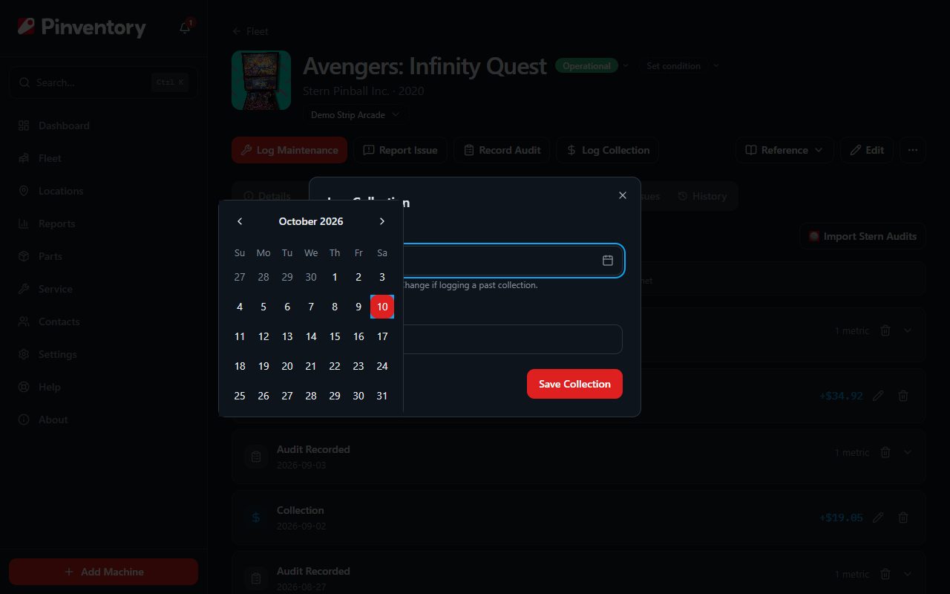Open Fleet in the sidebar

[103, 158]
